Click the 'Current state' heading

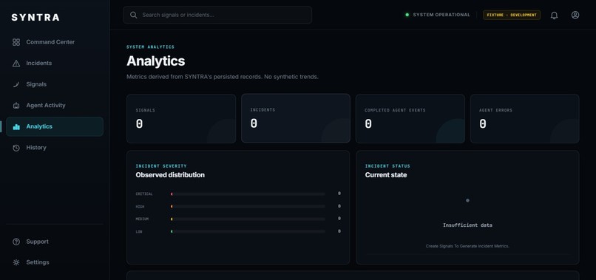[x=386, y=175]
